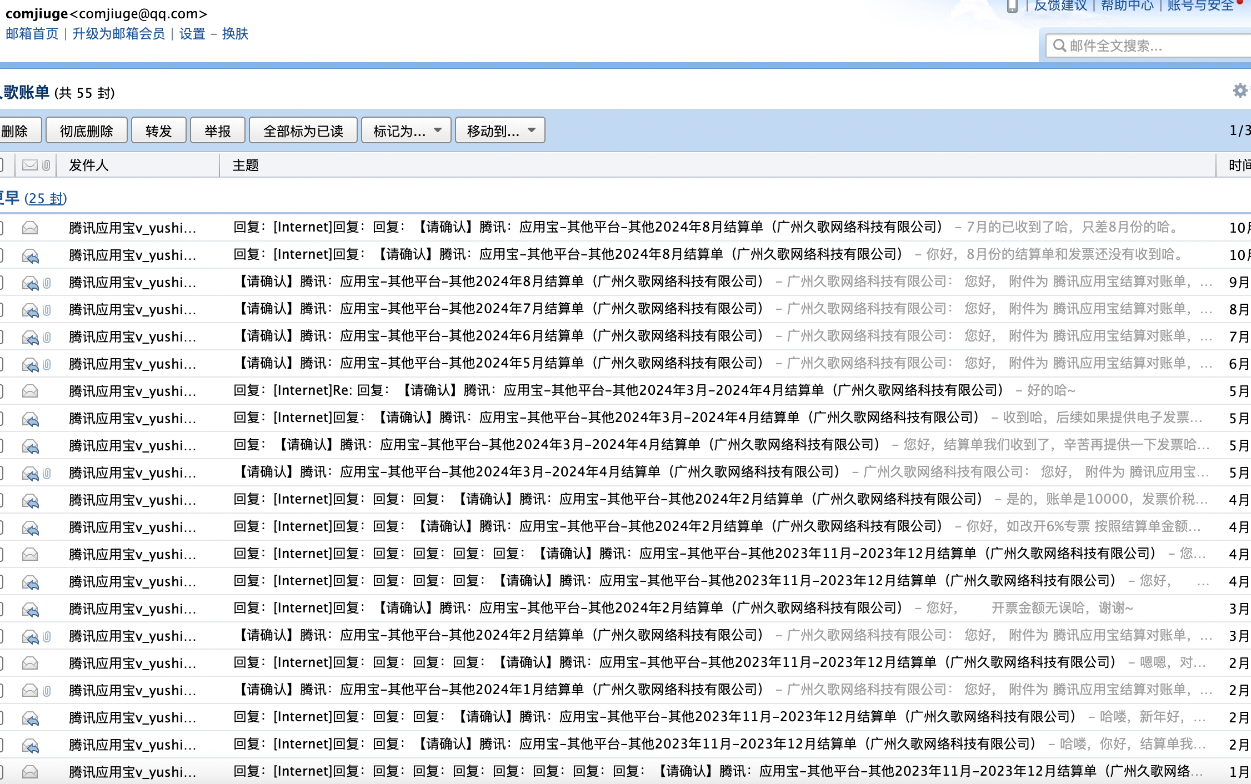Open 反馈建议 link
This screenshot has width=1251, height=784.
(x=1060, y=6)
